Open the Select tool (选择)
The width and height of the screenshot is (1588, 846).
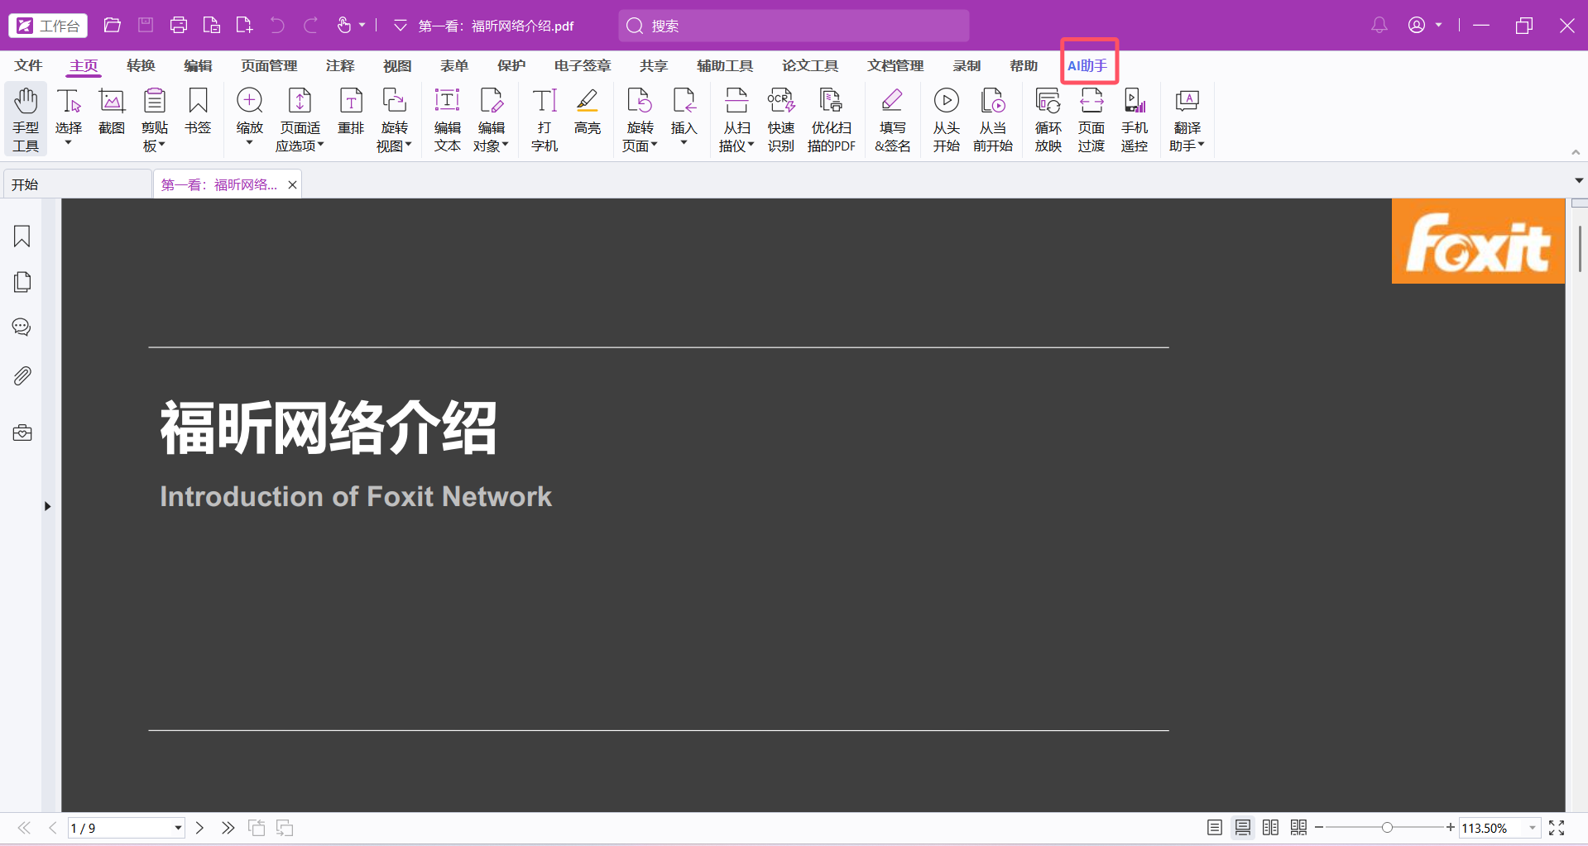click(x=69, y=120)
